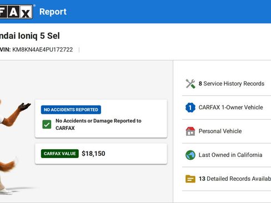The image size is (271, 203).
Task: Click the CARFAX VALUE badge
Action: (x=60, y=154)
